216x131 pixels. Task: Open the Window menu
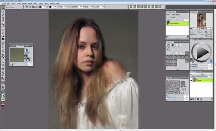coord(52,4)
